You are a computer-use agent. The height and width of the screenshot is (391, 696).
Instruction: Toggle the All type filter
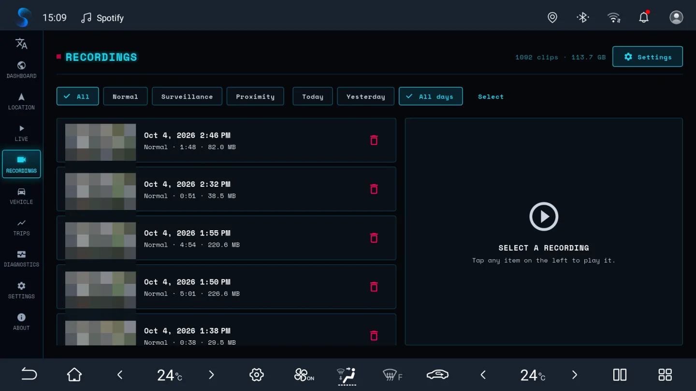pos(78,96)
